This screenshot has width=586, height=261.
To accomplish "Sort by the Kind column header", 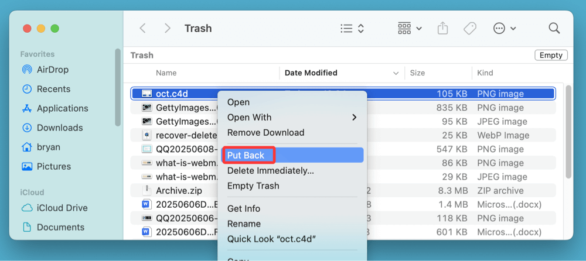I will click(x=485, y=73).
